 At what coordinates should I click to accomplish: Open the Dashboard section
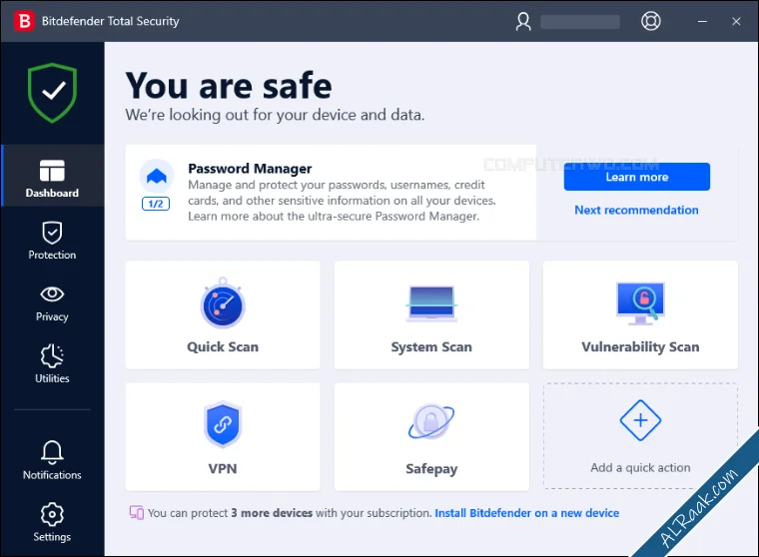tap(52, 176)
